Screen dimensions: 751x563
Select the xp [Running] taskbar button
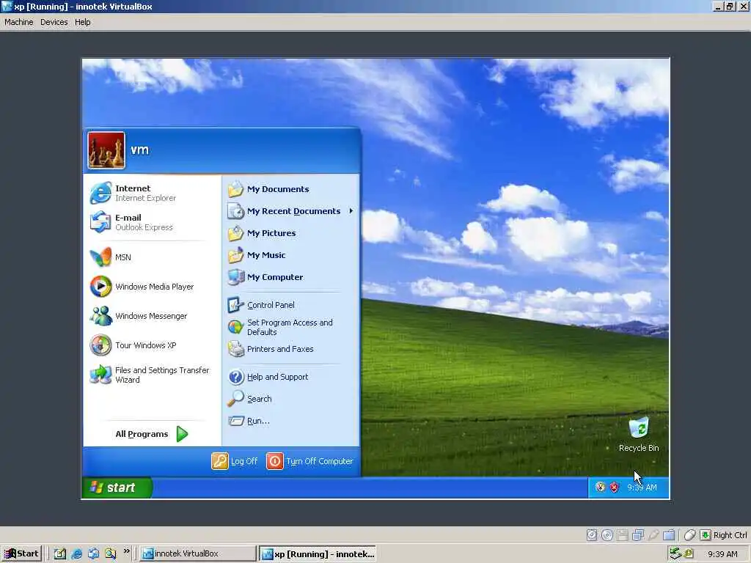click(x=318, y=553)
